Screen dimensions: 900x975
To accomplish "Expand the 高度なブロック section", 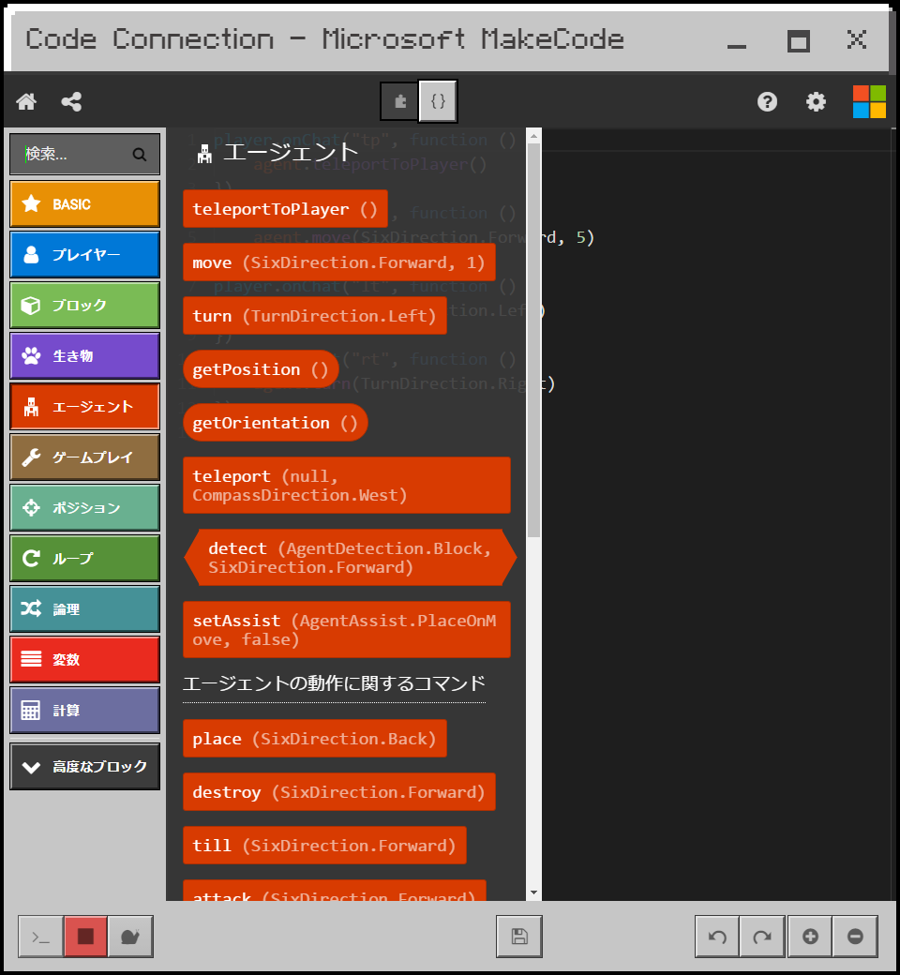I will pos(84,766).
